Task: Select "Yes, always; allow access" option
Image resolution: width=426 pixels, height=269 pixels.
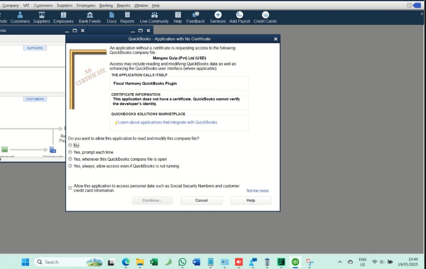Action: (70, 166)
